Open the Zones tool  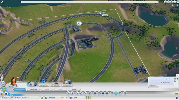[x=72, y=93]
